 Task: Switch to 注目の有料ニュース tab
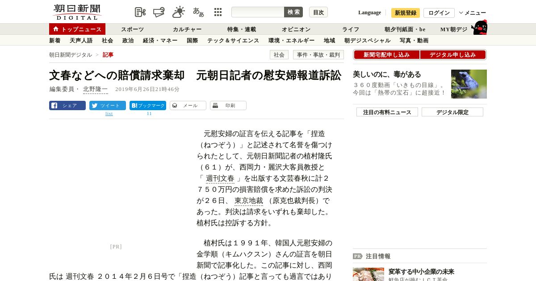(387, 112)
